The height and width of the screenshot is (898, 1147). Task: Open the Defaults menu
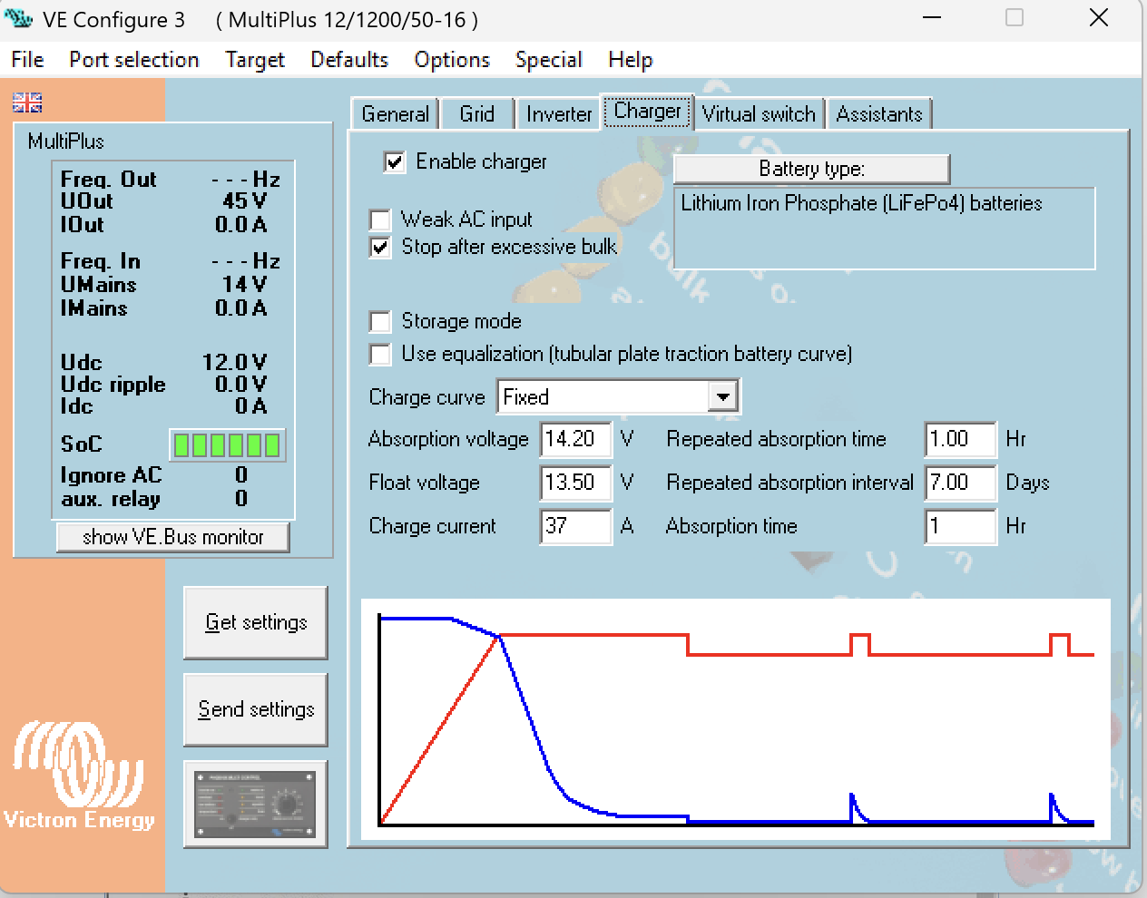[x=349, y=60]
